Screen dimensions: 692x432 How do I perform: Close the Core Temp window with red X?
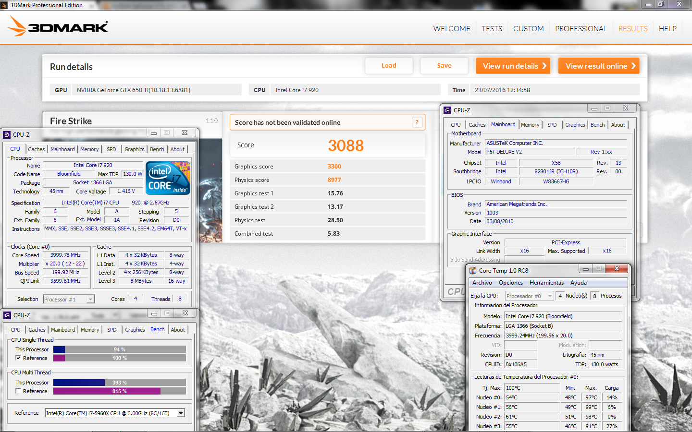(617, 268)
